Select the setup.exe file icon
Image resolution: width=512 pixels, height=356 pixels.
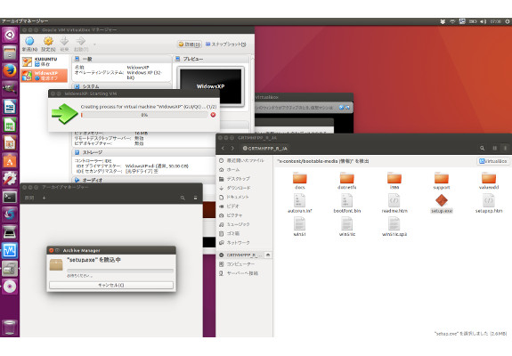tap(442, 200)
